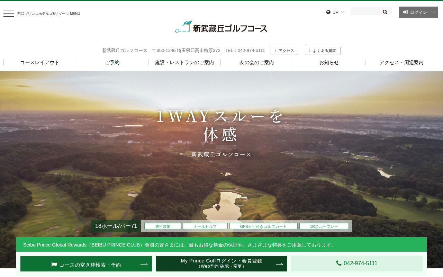Click the GPSナビ付きゴルフカート tag
This screenshot has height=277, width=443.
tap(263, 226)
